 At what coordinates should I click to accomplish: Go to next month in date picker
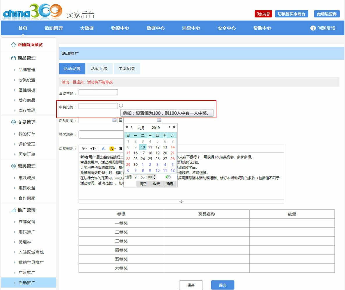170,127
